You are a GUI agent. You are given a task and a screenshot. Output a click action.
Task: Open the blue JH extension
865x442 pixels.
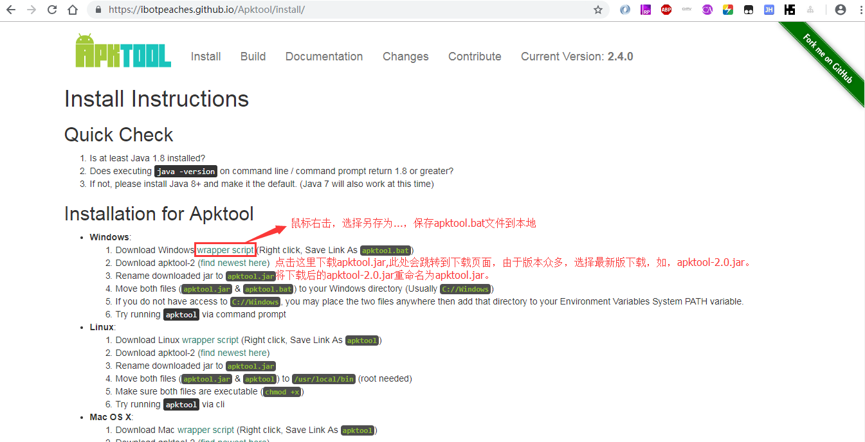769,10
